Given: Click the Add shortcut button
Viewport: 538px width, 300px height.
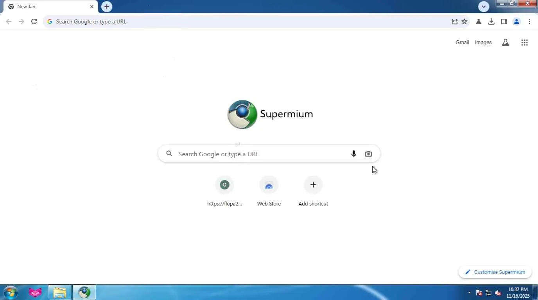Looking at the screenshot, I should click(x=313, y=191).
